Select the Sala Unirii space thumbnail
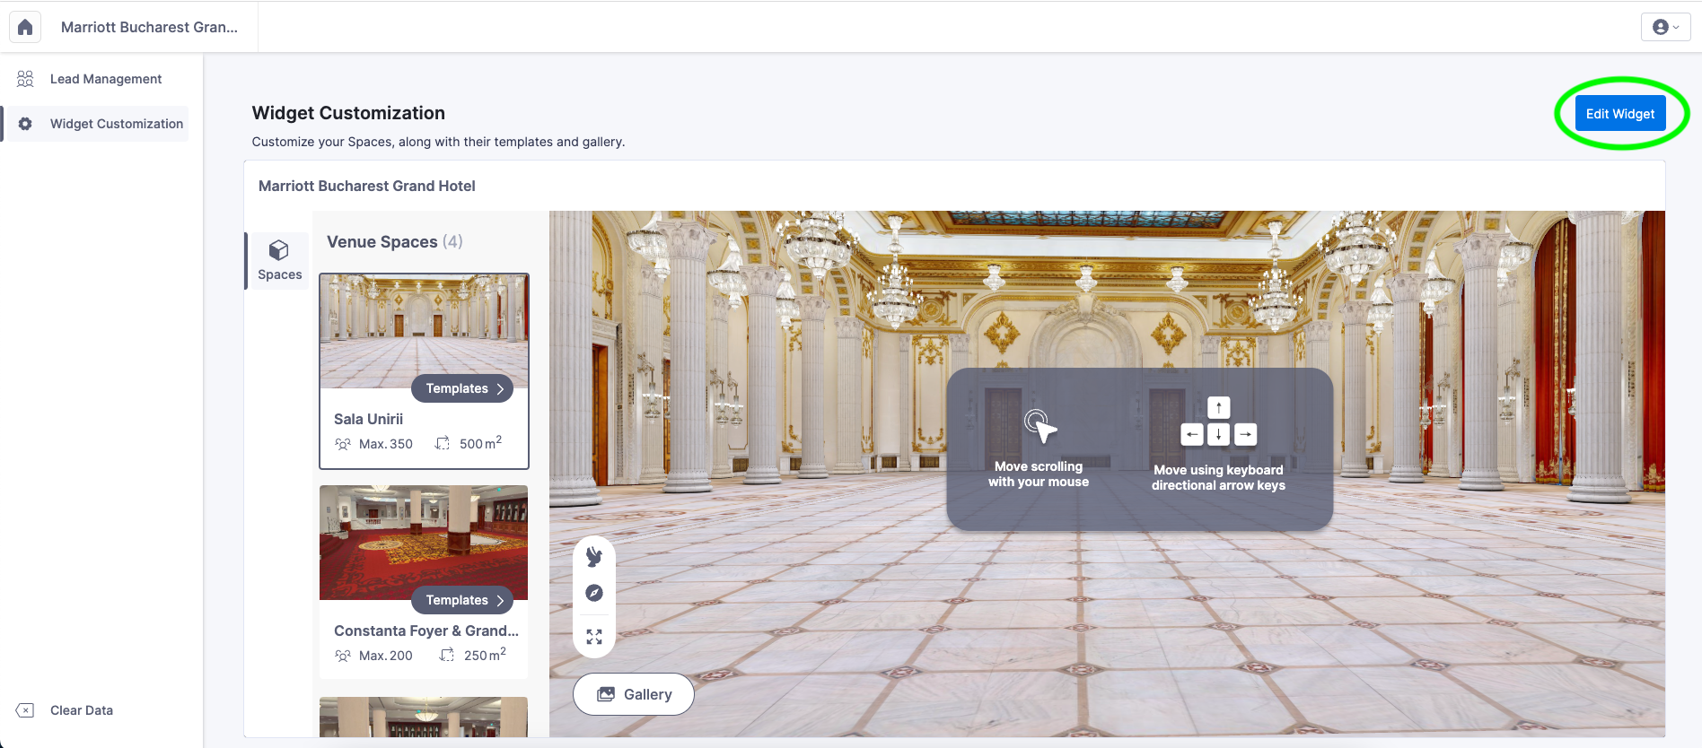The height and width of the screenshot is (748, 1702). click(424, 331)
